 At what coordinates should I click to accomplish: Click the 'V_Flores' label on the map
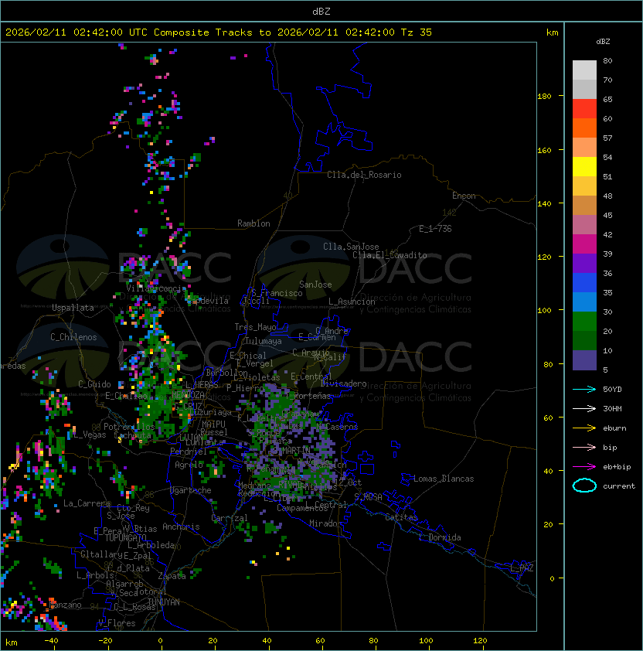point(117,623)
